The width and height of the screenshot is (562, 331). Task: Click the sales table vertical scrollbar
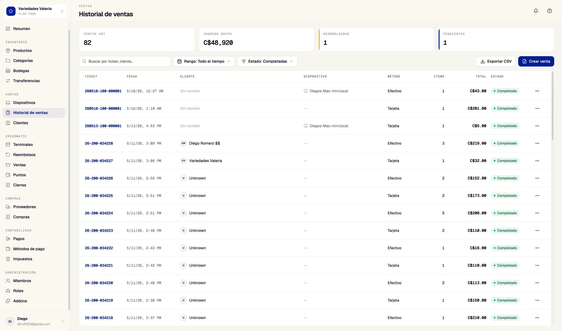pyautogui.click(x=552, y=106)
